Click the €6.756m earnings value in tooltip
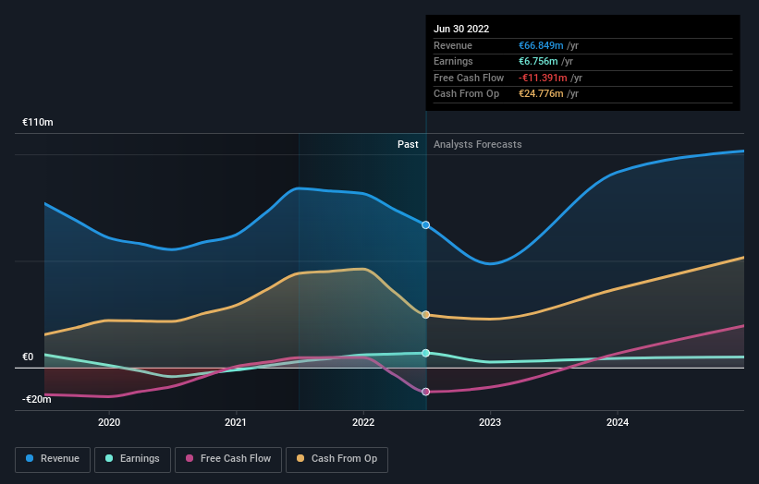This screenshot has height=484, width=759. [x=538, y=61]
